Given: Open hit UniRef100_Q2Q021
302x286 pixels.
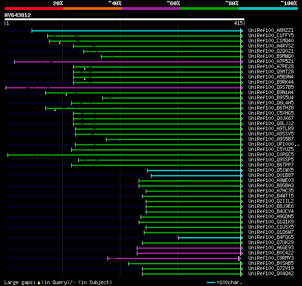Looking at the screenshot, I should [271, 51].
